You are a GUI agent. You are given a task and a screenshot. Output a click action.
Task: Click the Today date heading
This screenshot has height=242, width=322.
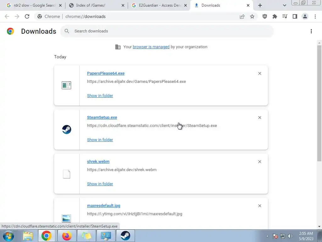[x=60, y=57]
